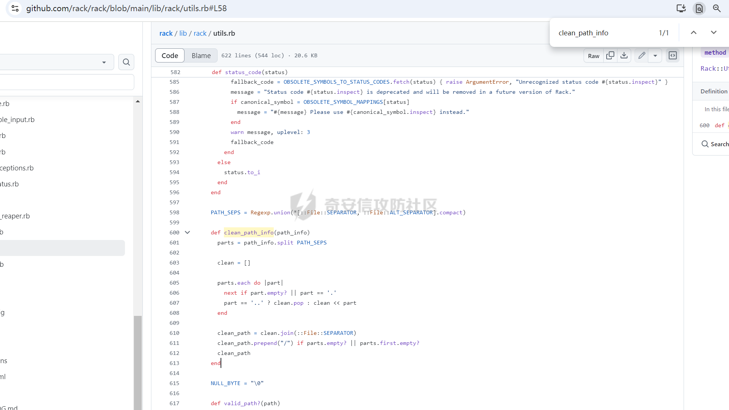Click the PATH_SEPS constant on line 598
The height and width of the screenshot is (410, 729).
pyautogui.click(x=225, y=212)
